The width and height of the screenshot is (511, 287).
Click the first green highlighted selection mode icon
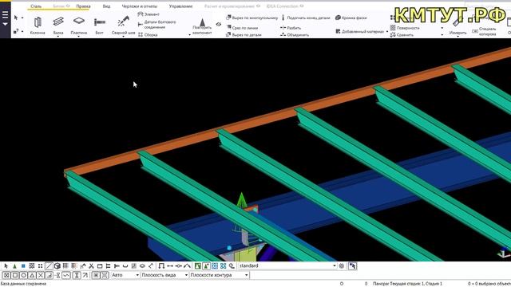coord(197,266)
